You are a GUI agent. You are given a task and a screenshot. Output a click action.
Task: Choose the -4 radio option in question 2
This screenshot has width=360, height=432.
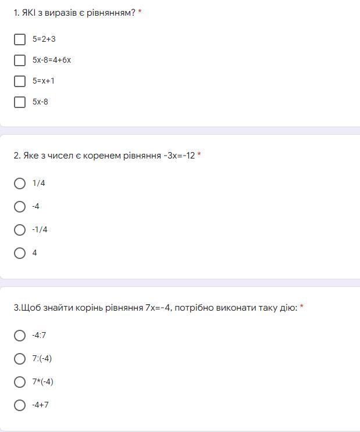20,206
